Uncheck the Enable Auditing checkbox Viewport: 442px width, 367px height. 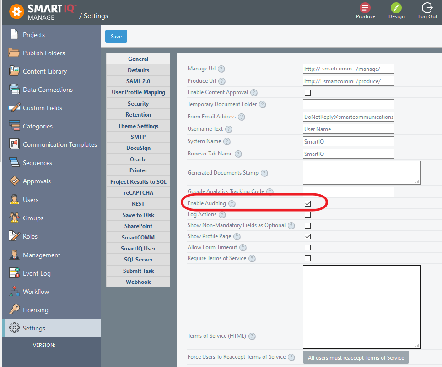click(x=307, y=203)
